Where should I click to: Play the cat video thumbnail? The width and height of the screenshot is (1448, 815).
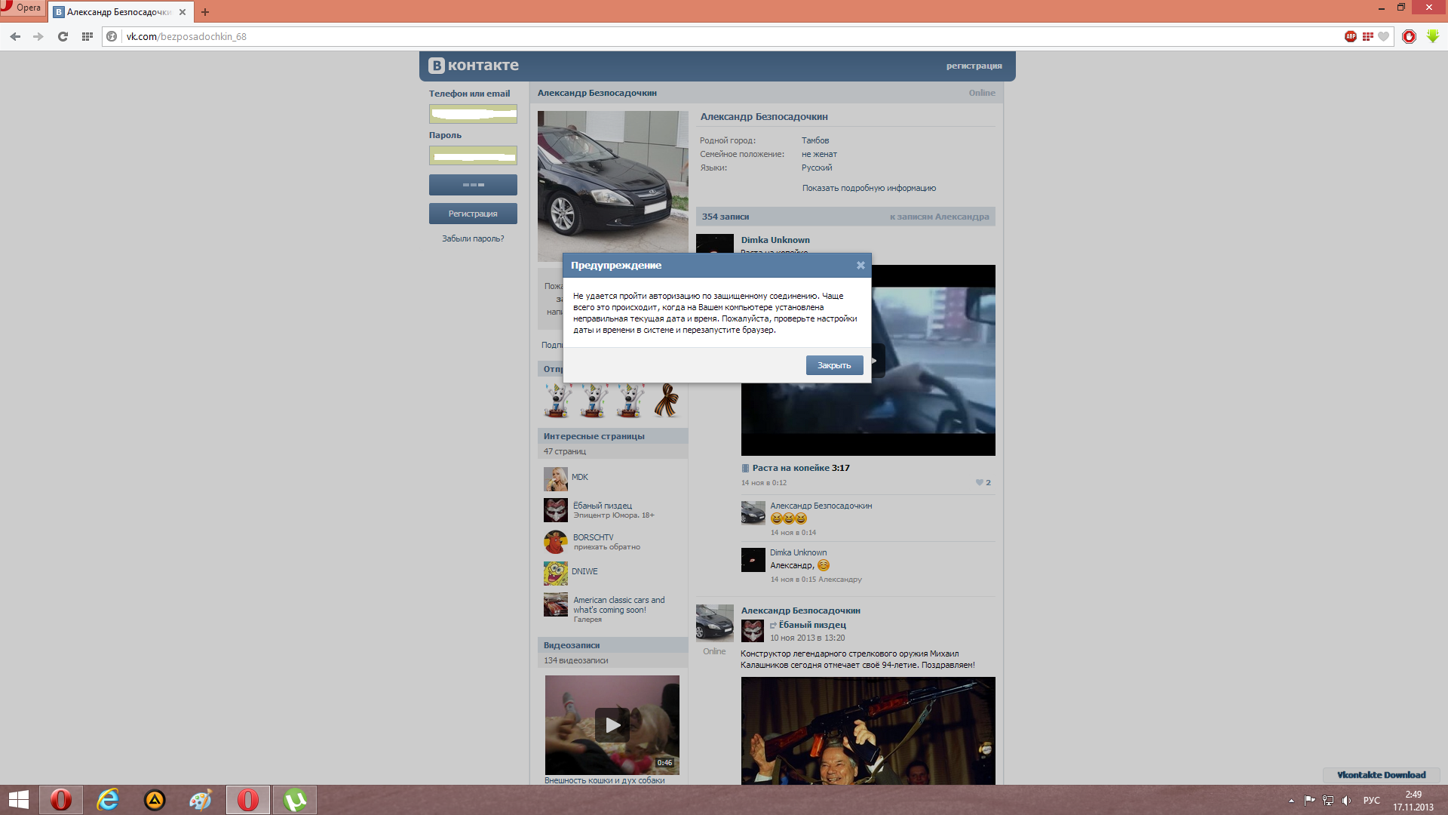coord(612,724)
